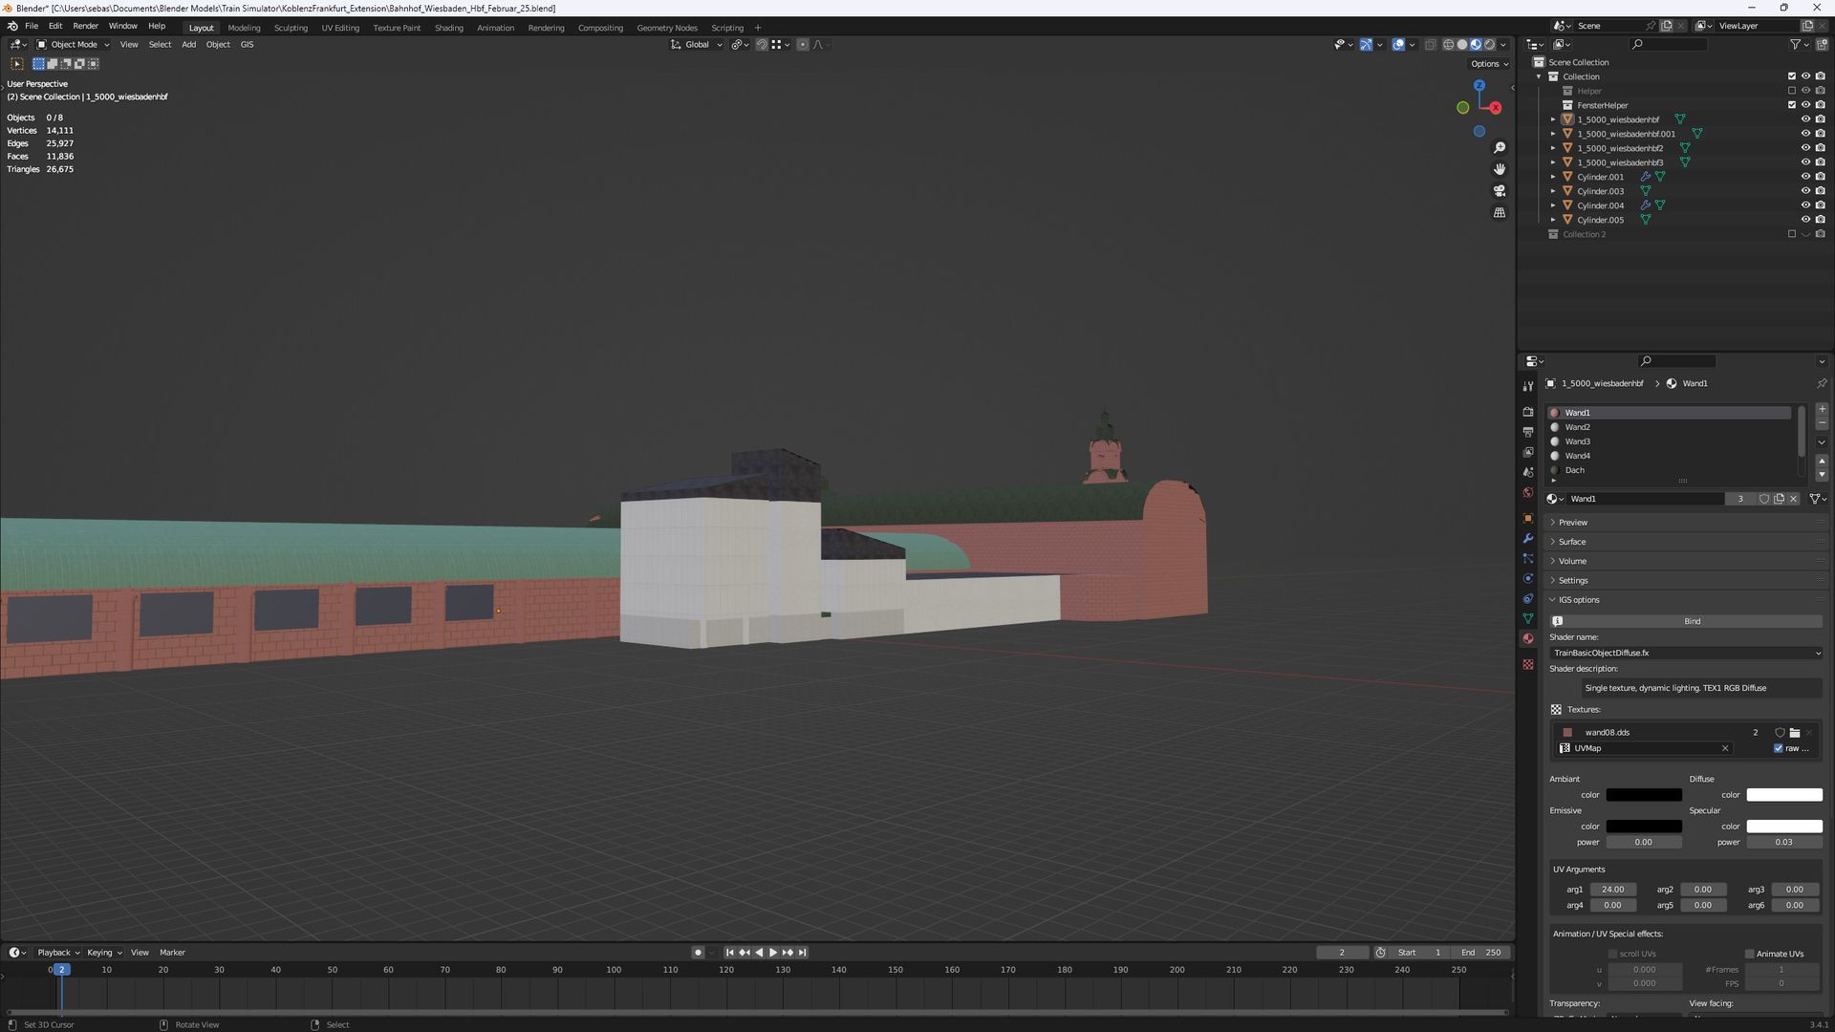1835x1032 pixels.
Task: Click the Diffuse color swatch
Action: (x=1783, y=795)
